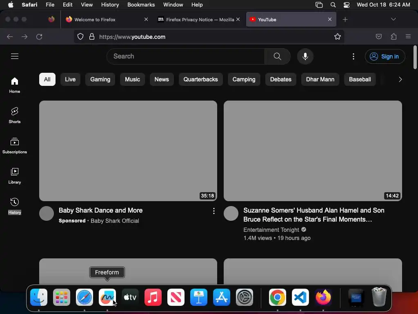
Task: List all tabs dropdown arrow
Action: coord(393,19)
